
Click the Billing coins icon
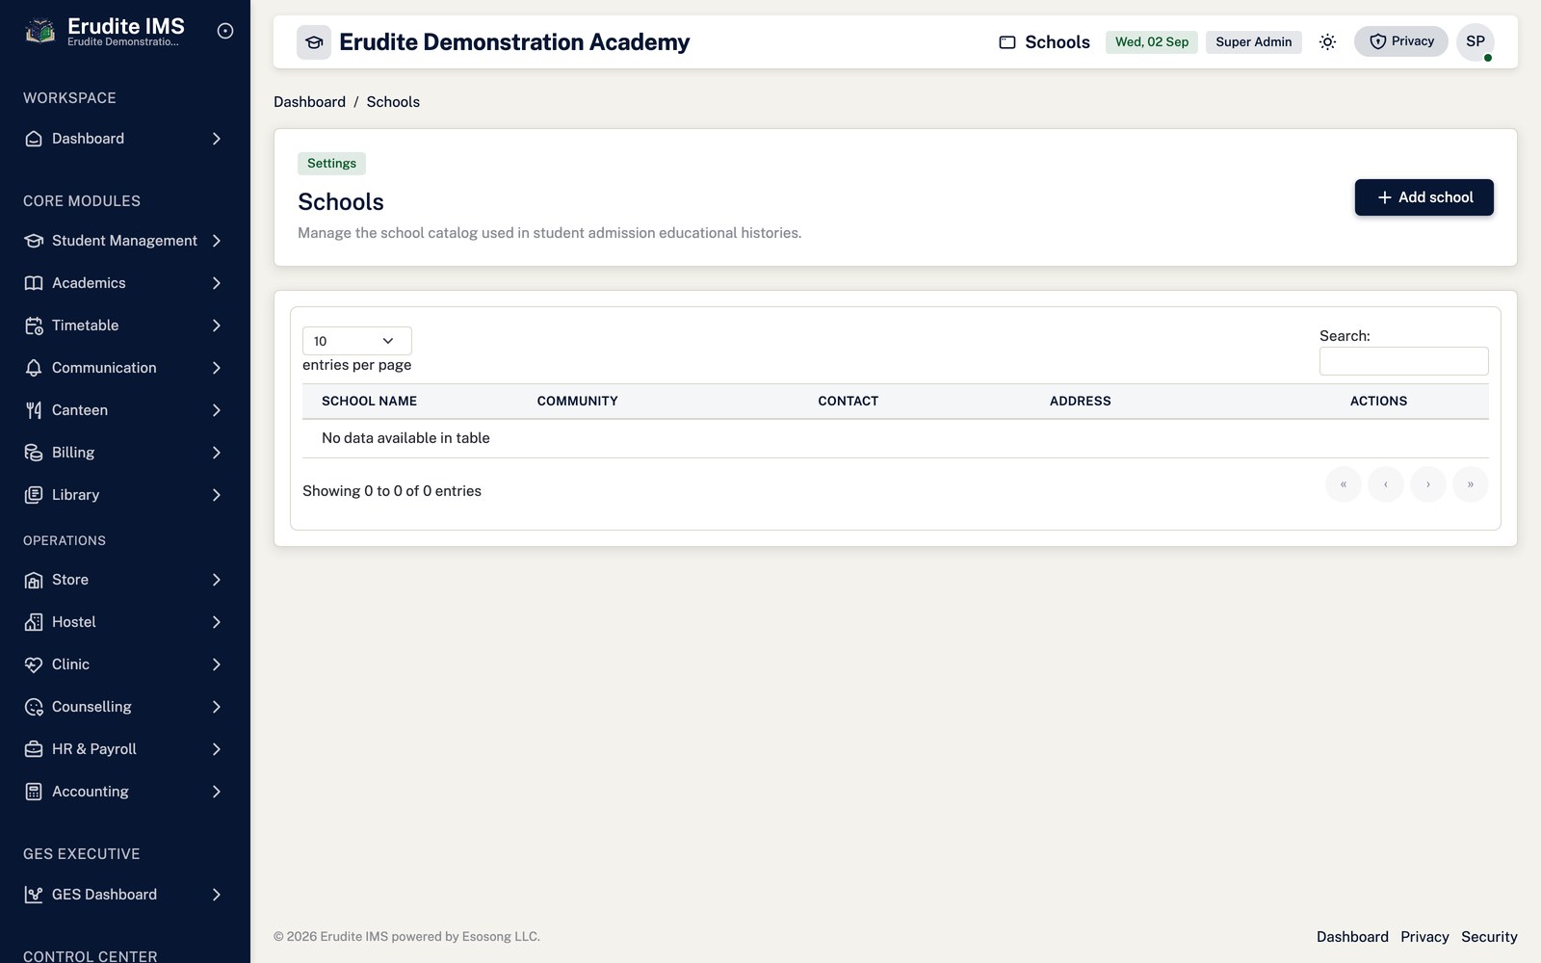click(34, 453)
